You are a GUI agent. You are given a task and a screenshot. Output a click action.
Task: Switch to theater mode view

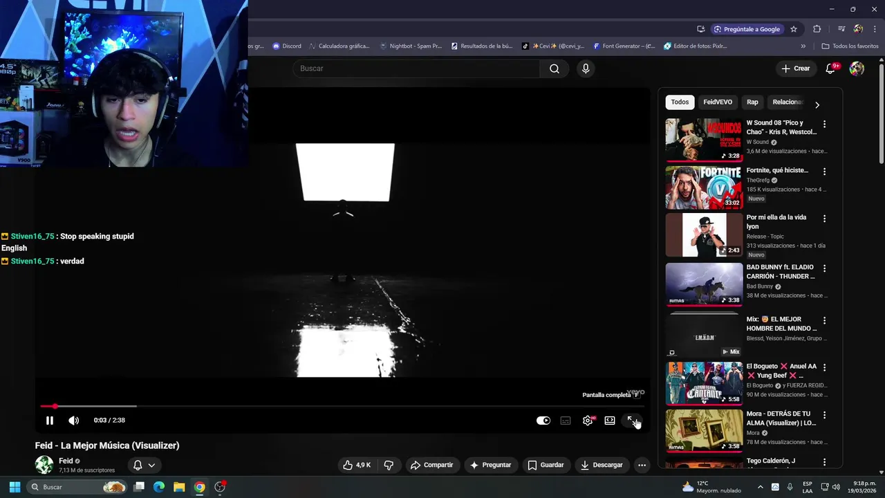(x=610, y=421)
